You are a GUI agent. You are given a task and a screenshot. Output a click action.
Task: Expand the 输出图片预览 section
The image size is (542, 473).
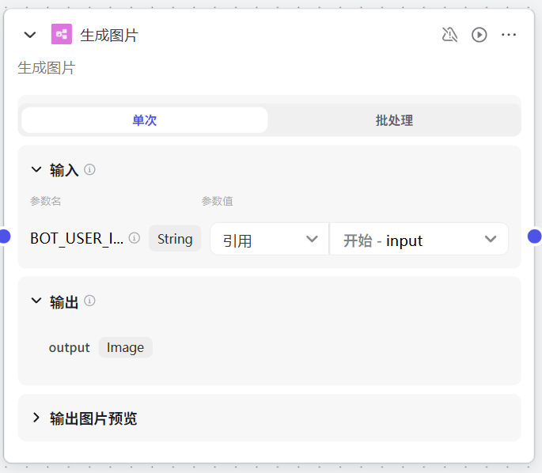pyautogui.click(x=36, y=418)
